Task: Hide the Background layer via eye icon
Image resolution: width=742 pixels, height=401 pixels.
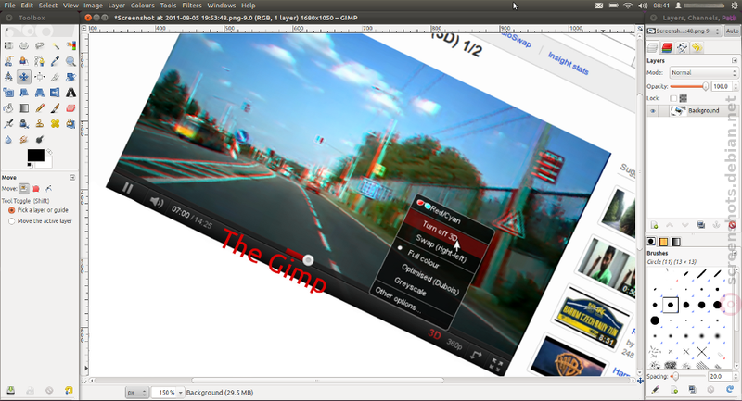Action: [653, 111]
